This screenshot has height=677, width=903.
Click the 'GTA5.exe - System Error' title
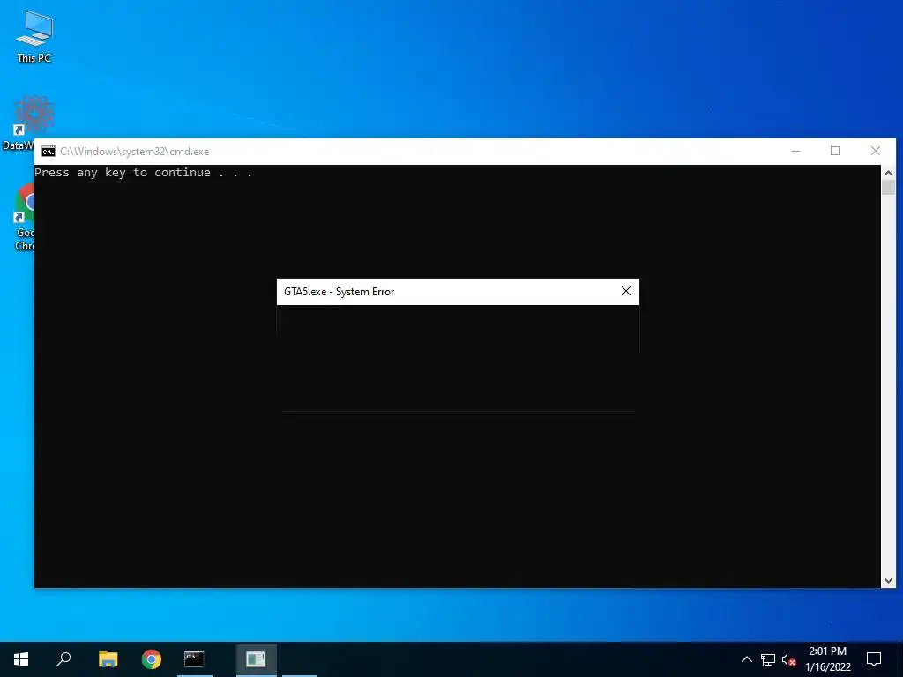[340, 291]
